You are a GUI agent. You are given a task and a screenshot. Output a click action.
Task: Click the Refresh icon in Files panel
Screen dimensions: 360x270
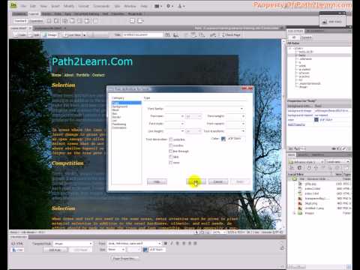(299, 168)
